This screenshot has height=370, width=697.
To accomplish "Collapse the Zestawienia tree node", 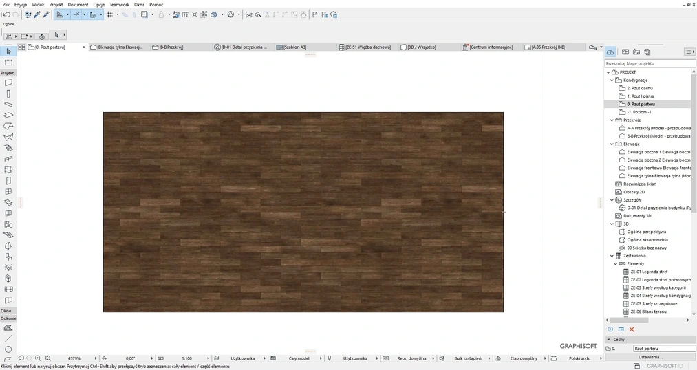I will pos(612,256).
